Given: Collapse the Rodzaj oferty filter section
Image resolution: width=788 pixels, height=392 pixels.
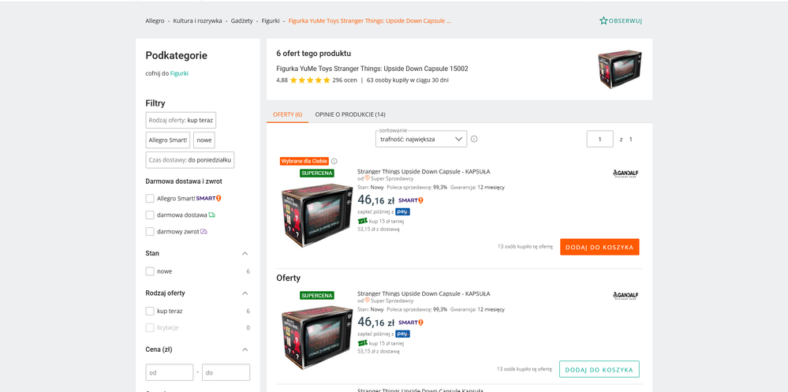Looking at the screenshot, I should click(x=245, y=293).
